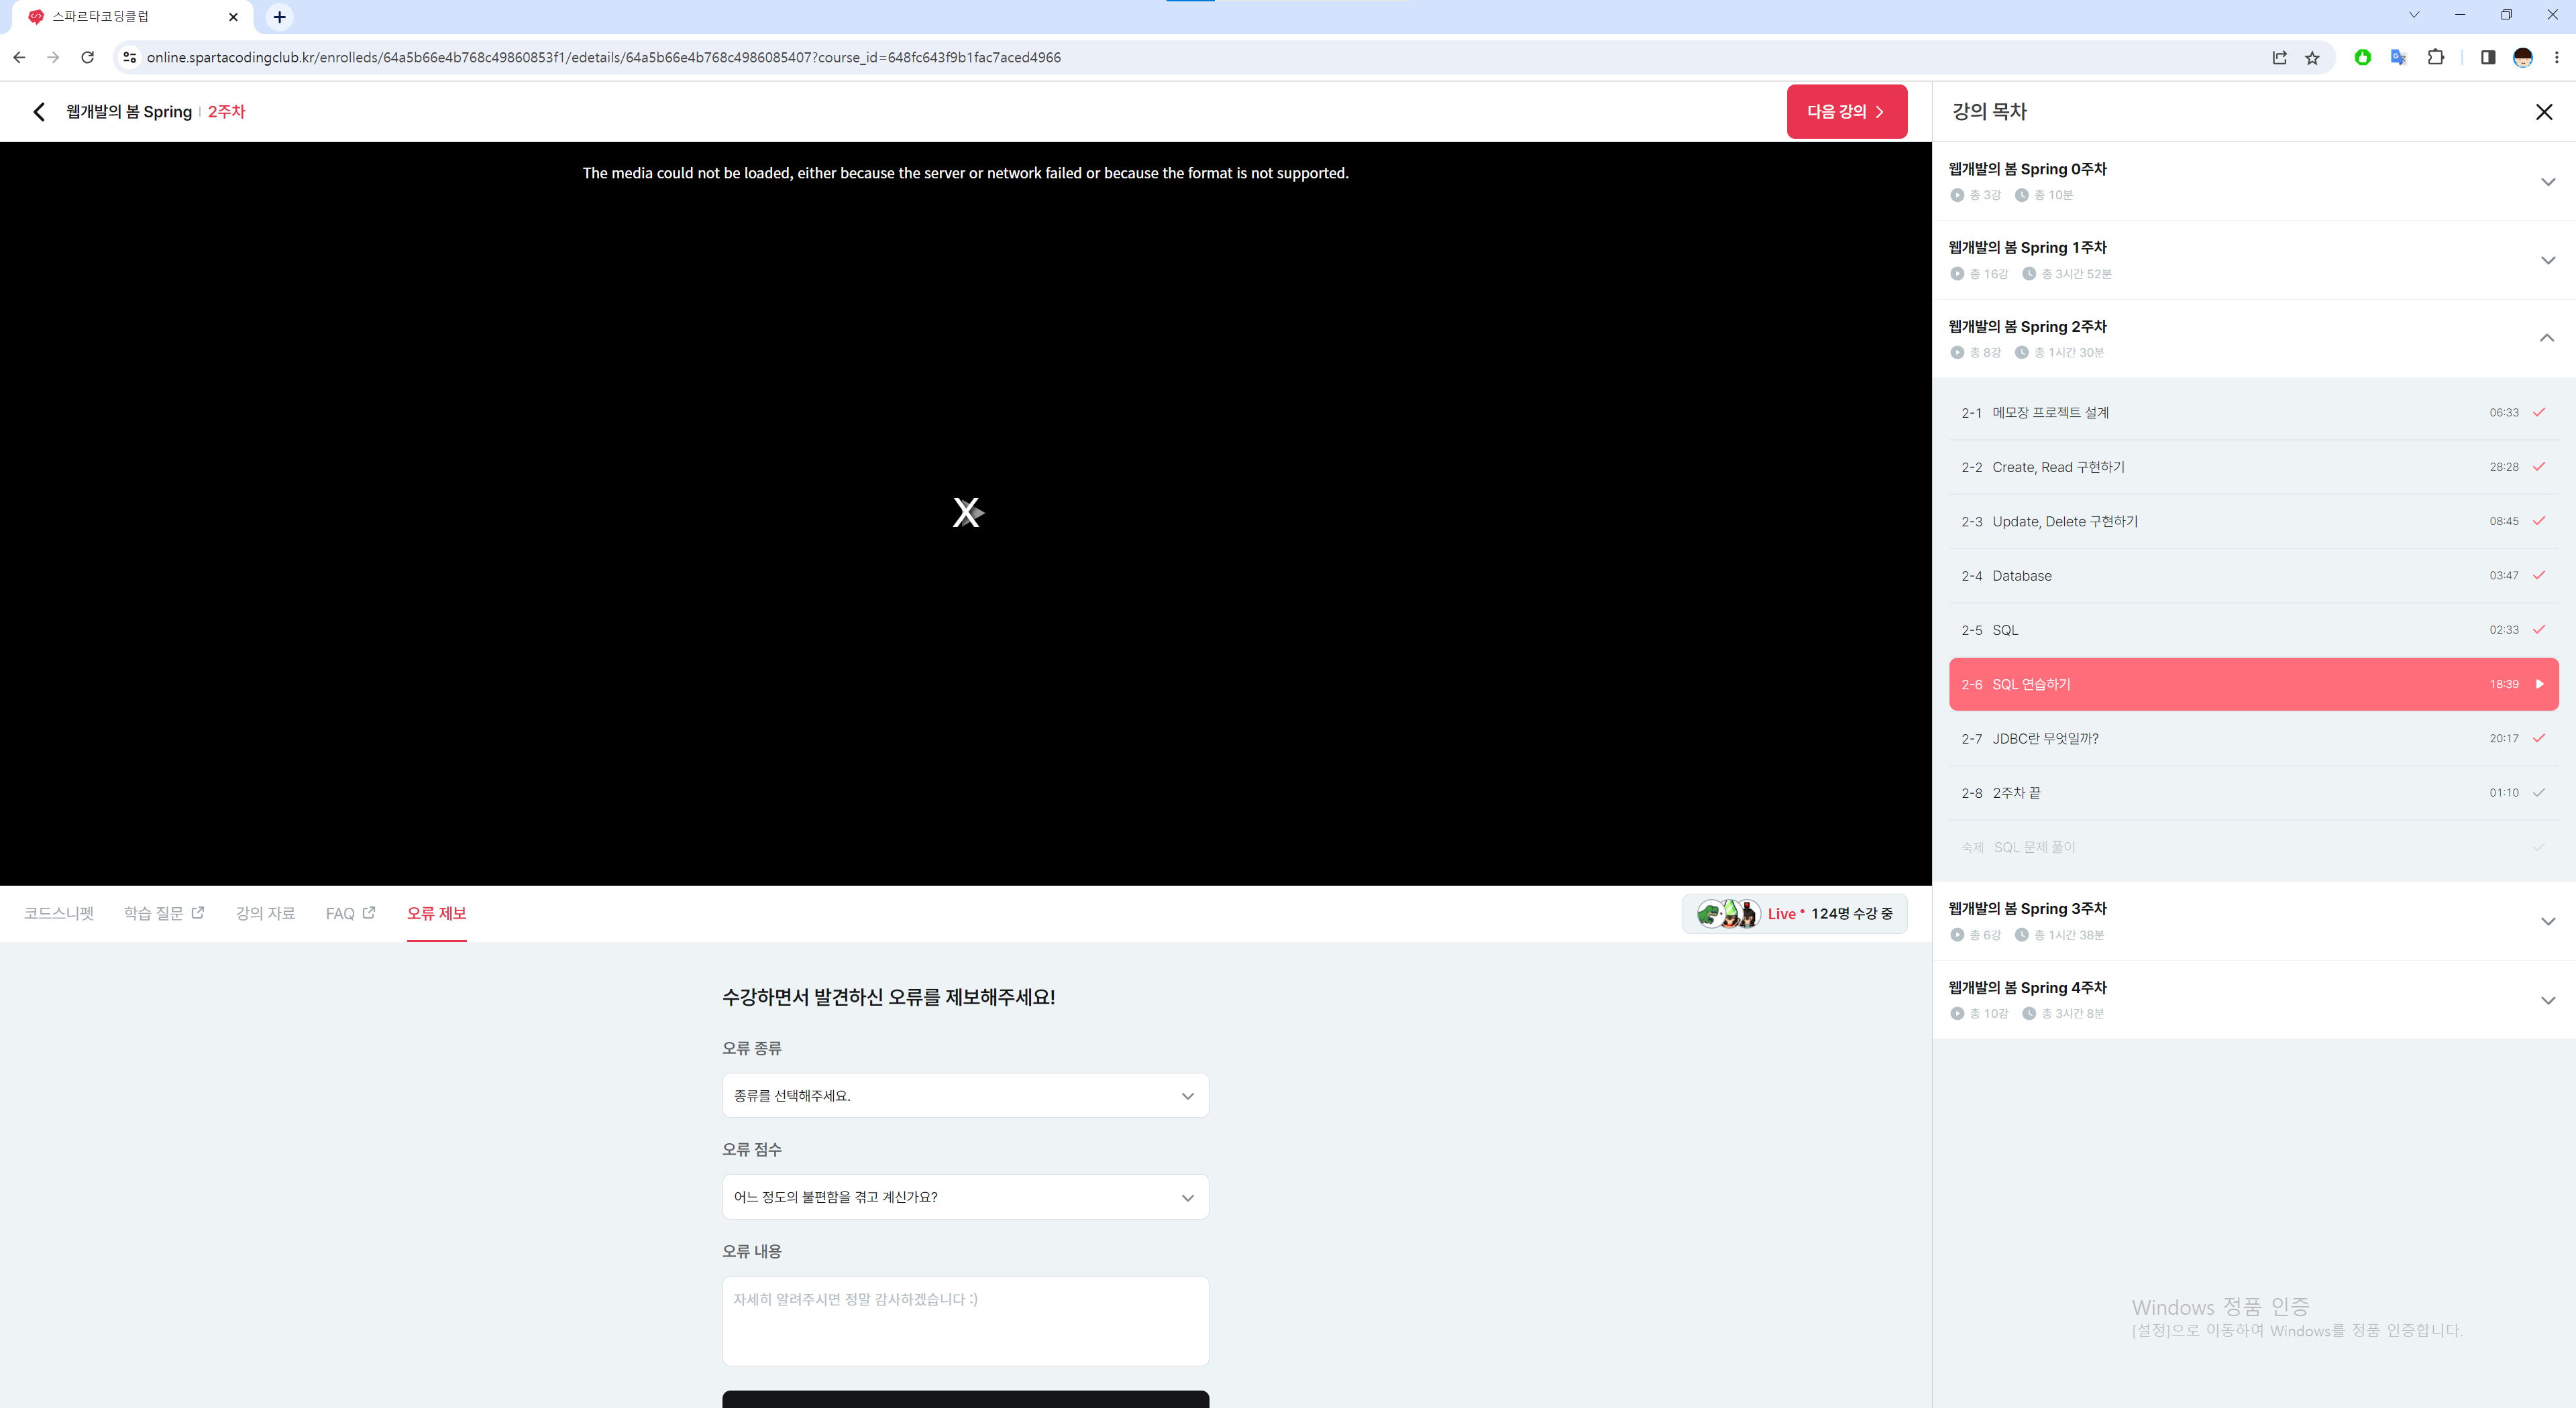Open the Chrome profile avatar
Screen dimensions: 2576x1408
point(2523,58)
